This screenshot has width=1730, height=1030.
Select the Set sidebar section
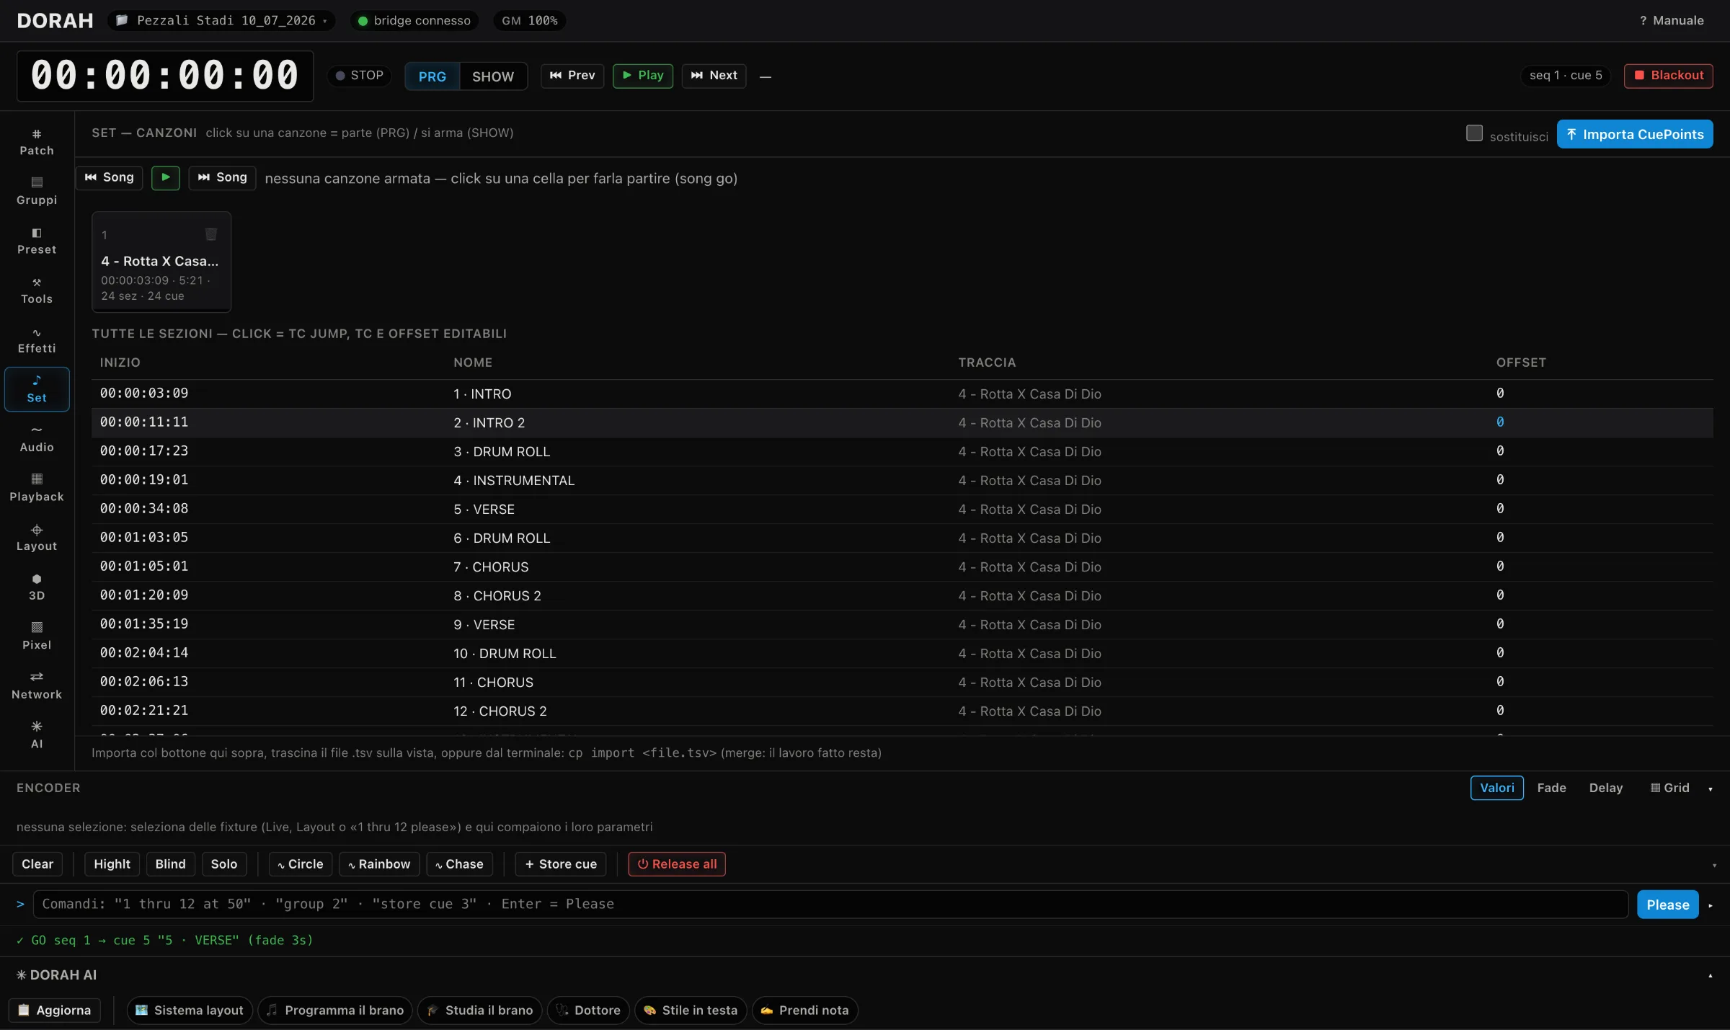point(37,389)
